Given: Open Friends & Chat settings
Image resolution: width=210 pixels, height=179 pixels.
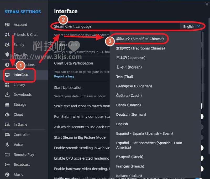Looking at the screenshot, I should click(x=24, y=35).
